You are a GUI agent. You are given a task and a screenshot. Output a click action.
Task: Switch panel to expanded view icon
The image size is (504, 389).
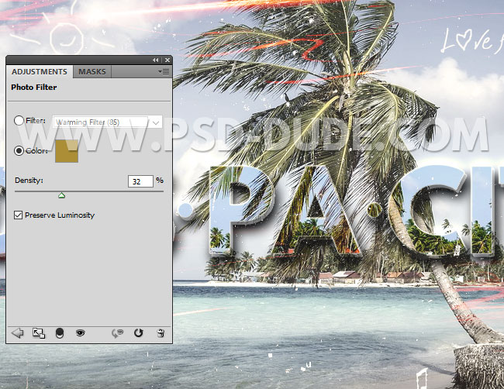39,333
